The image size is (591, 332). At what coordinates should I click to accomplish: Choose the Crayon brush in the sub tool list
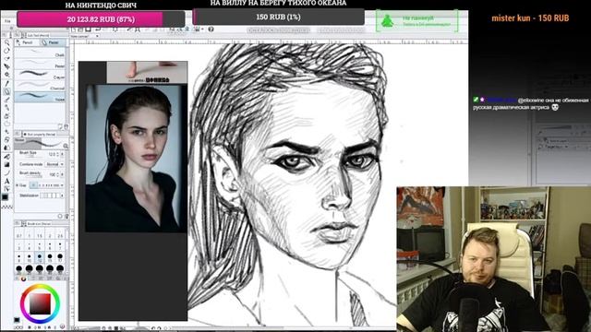pos(40,75)
